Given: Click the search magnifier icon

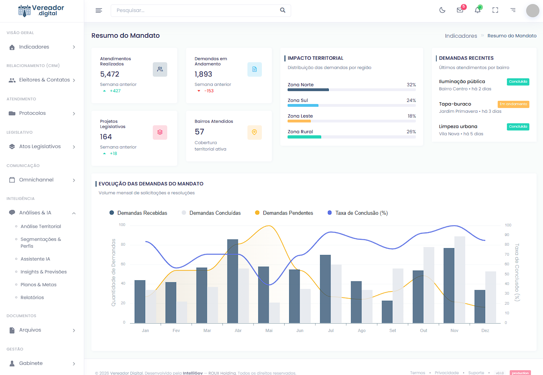Looking at the screenshot, I should coord(283,10).
